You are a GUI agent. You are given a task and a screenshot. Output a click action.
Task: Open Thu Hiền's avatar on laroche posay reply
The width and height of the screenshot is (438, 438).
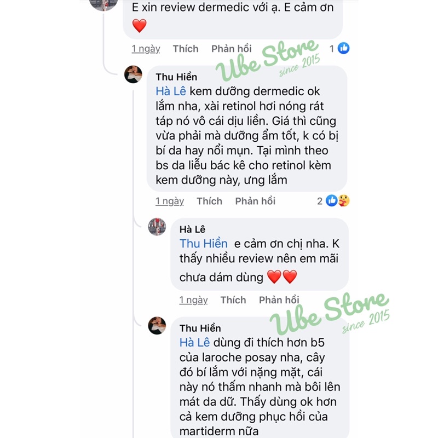(x=157, y=325)
